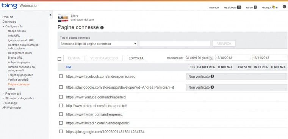Click the start date field 18/10/2013
This screenshot has width=288, height=139.
(233, 58)
